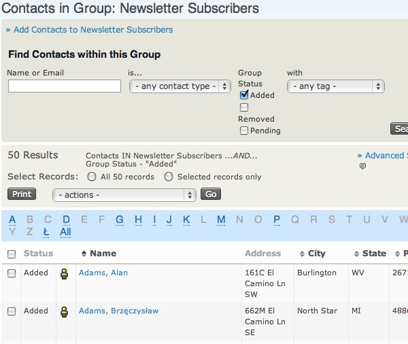Click the Go button beside actions
This screenshot has height=344, width=408.
pyautogui.click(x=211, y=194)
